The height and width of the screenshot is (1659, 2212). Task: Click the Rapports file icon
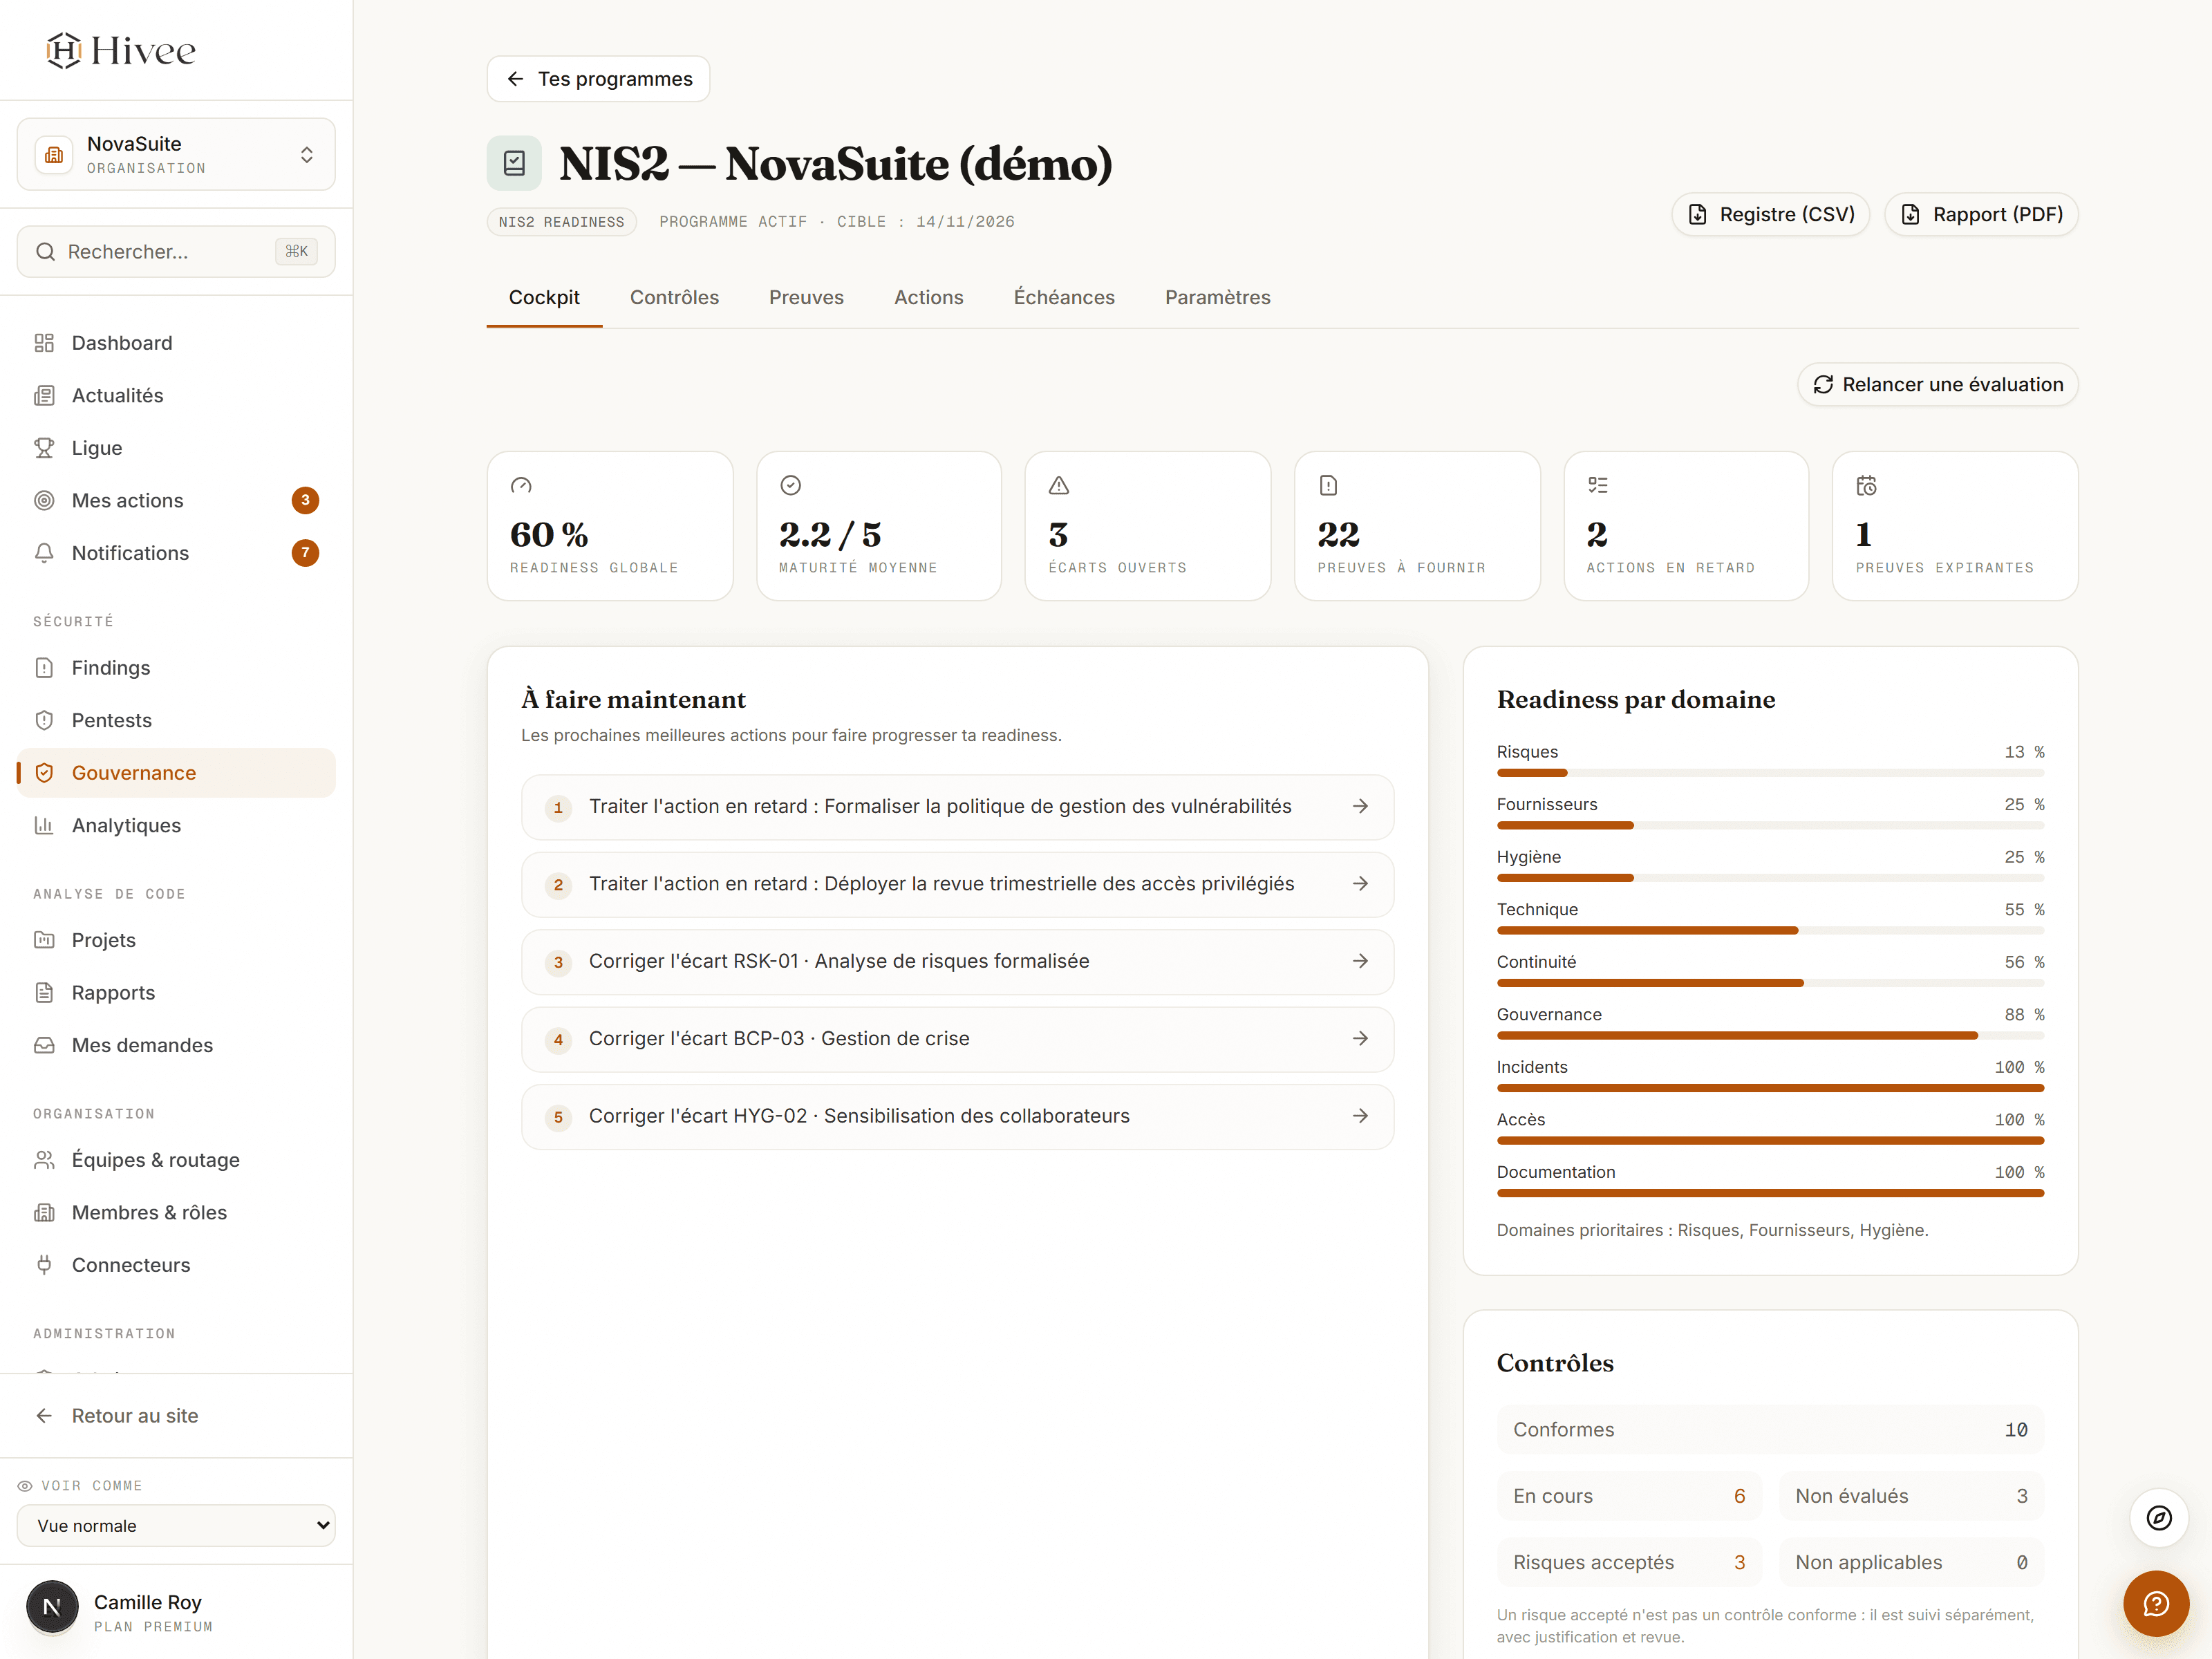pyautogui.click(x=44, y=993)
